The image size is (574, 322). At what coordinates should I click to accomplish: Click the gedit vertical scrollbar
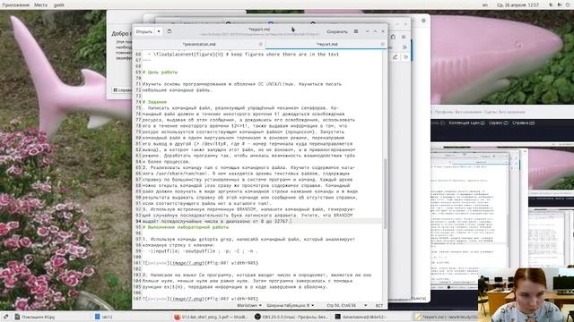tap(385, 193)
